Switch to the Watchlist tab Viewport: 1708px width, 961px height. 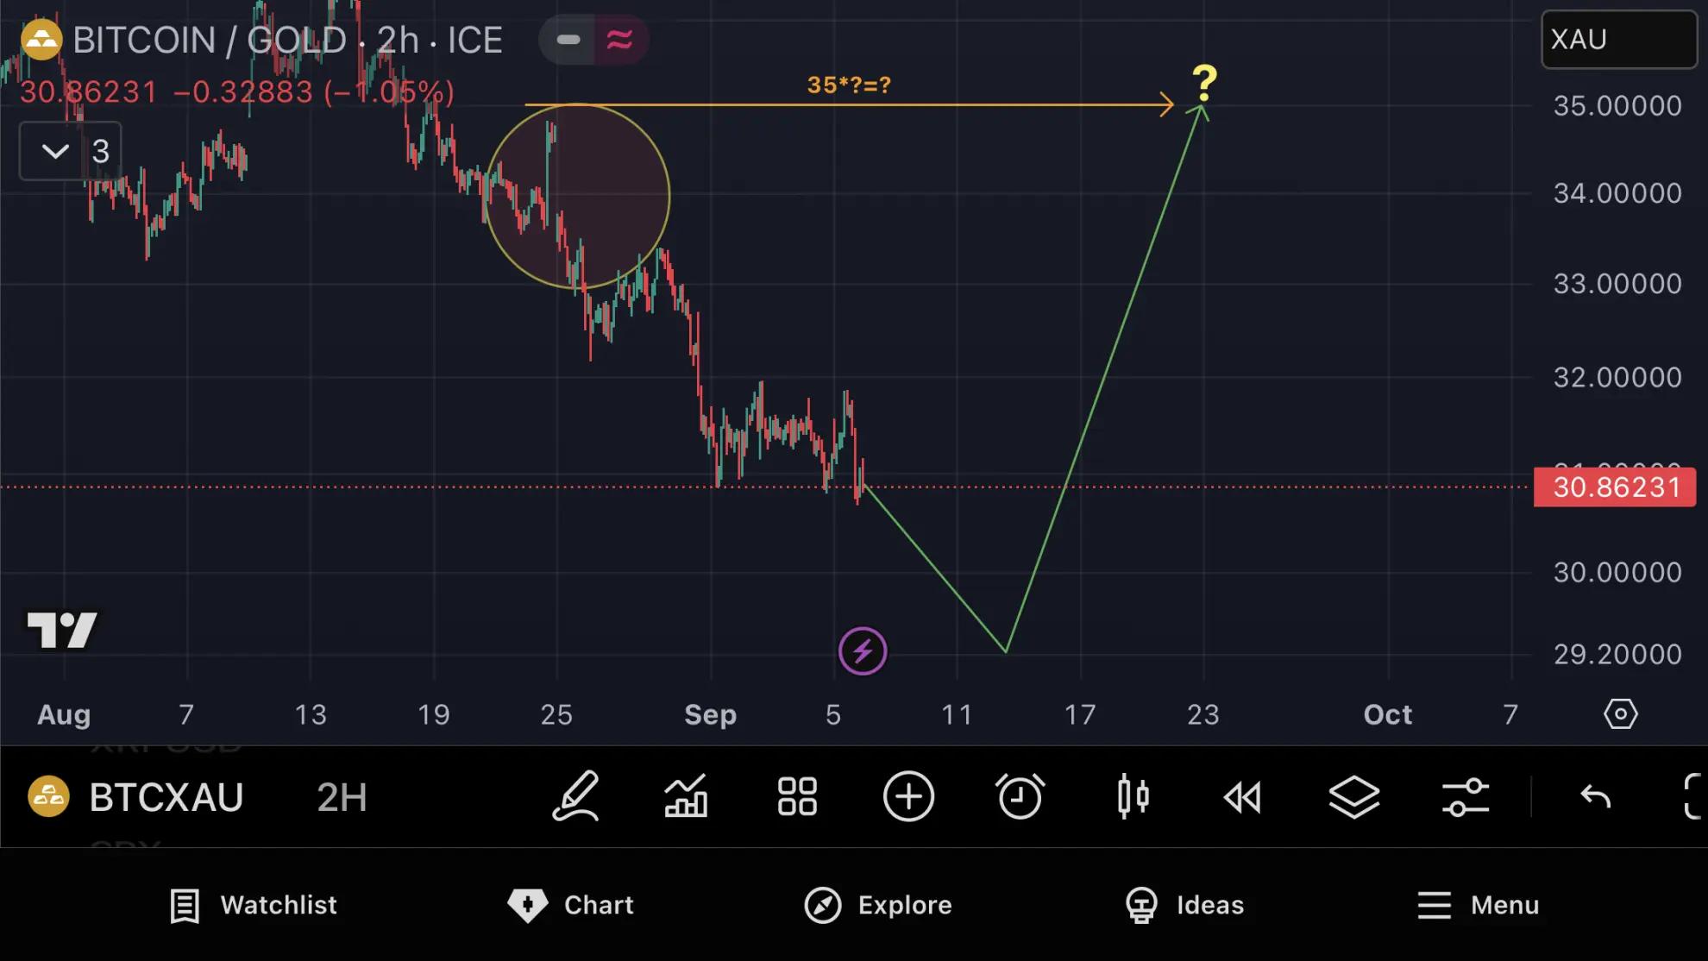click(254, 905)
